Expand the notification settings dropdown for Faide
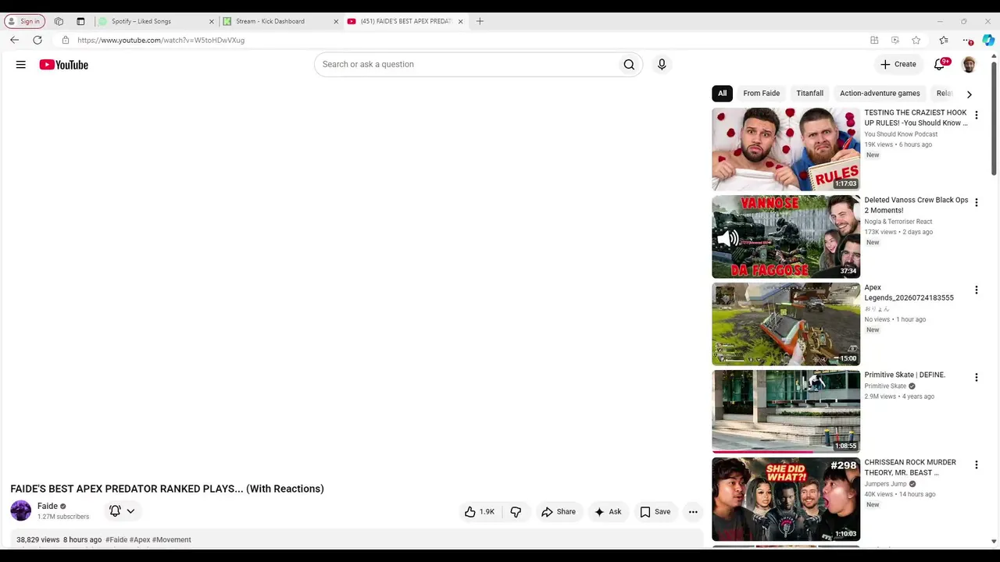Screen dimensions: 1000x562 coord(130,512)
